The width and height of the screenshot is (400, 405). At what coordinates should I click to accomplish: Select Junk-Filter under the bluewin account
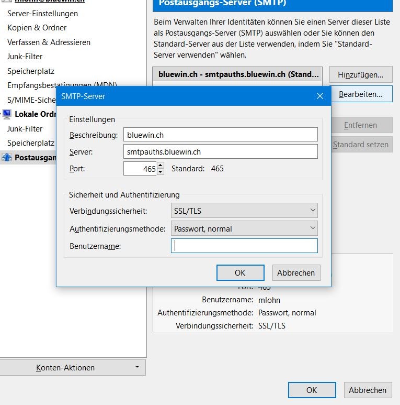25,56
